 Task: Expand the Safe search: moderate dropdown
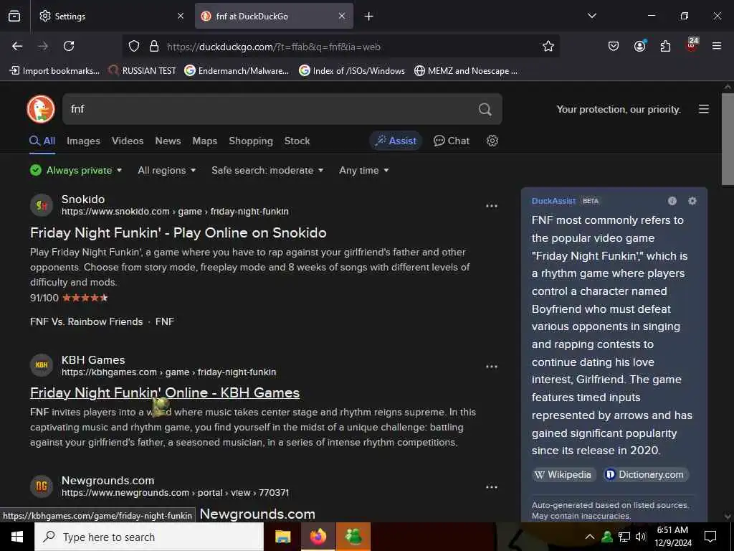(x=267, y=170)
